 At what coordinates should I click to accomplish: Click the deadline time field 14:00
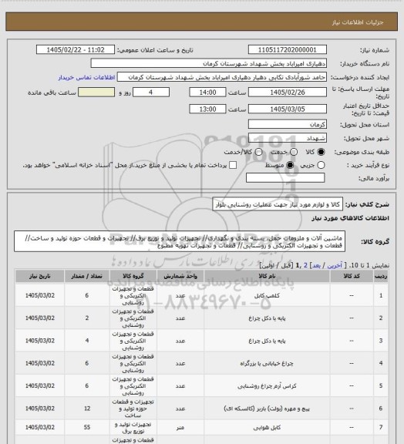click(x=207, y=92)
